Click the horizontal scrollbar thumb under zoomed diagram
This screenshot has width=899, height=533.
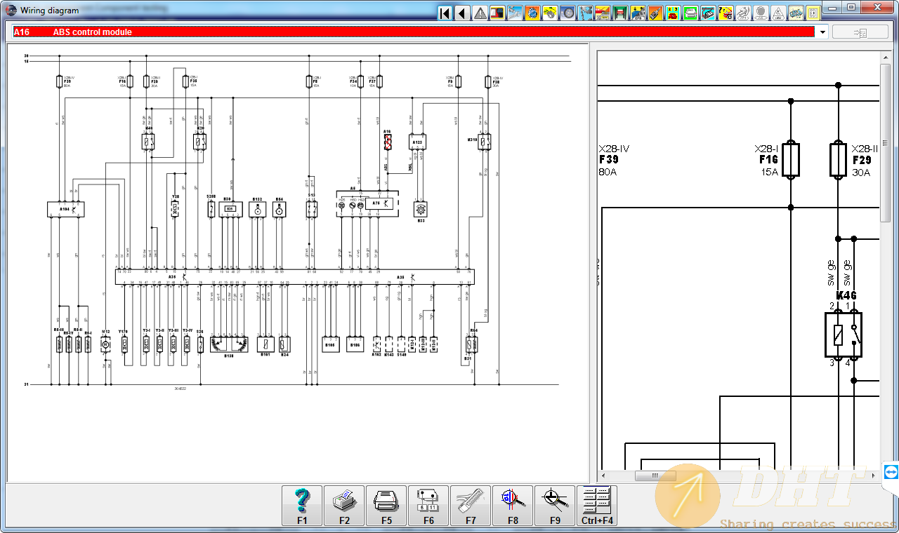click(655, 475)
